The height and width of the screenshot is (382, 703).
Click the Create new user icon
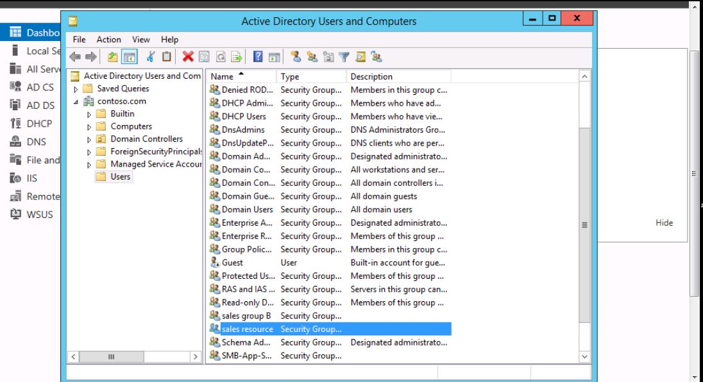[296, 57]
